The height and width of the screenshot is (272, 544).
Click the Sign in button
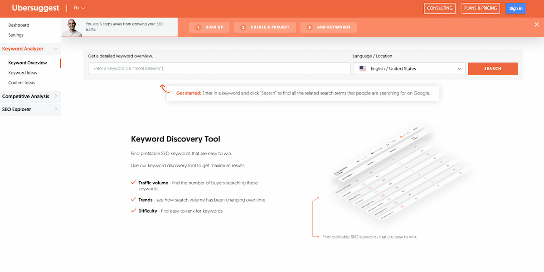pyautogui.click(x=515, y=8)
